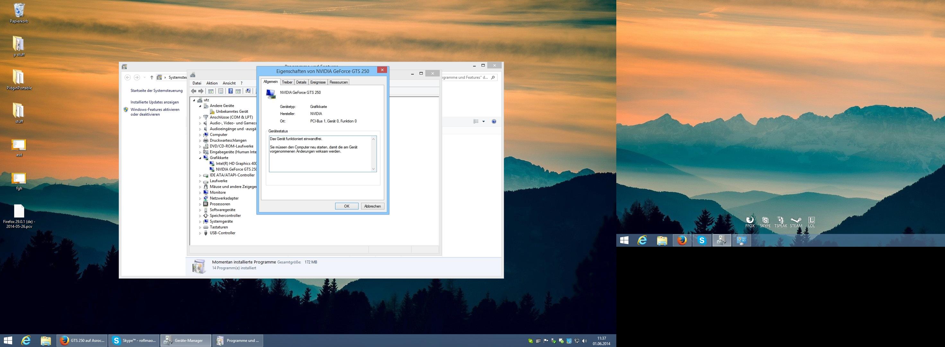
Task: Open the Aktion menu
Action: (x=212, y=83)
